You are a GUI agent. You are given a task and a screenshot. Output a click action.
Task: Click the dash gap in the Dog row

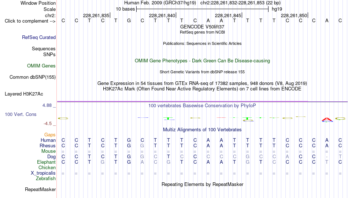[327, 157]
